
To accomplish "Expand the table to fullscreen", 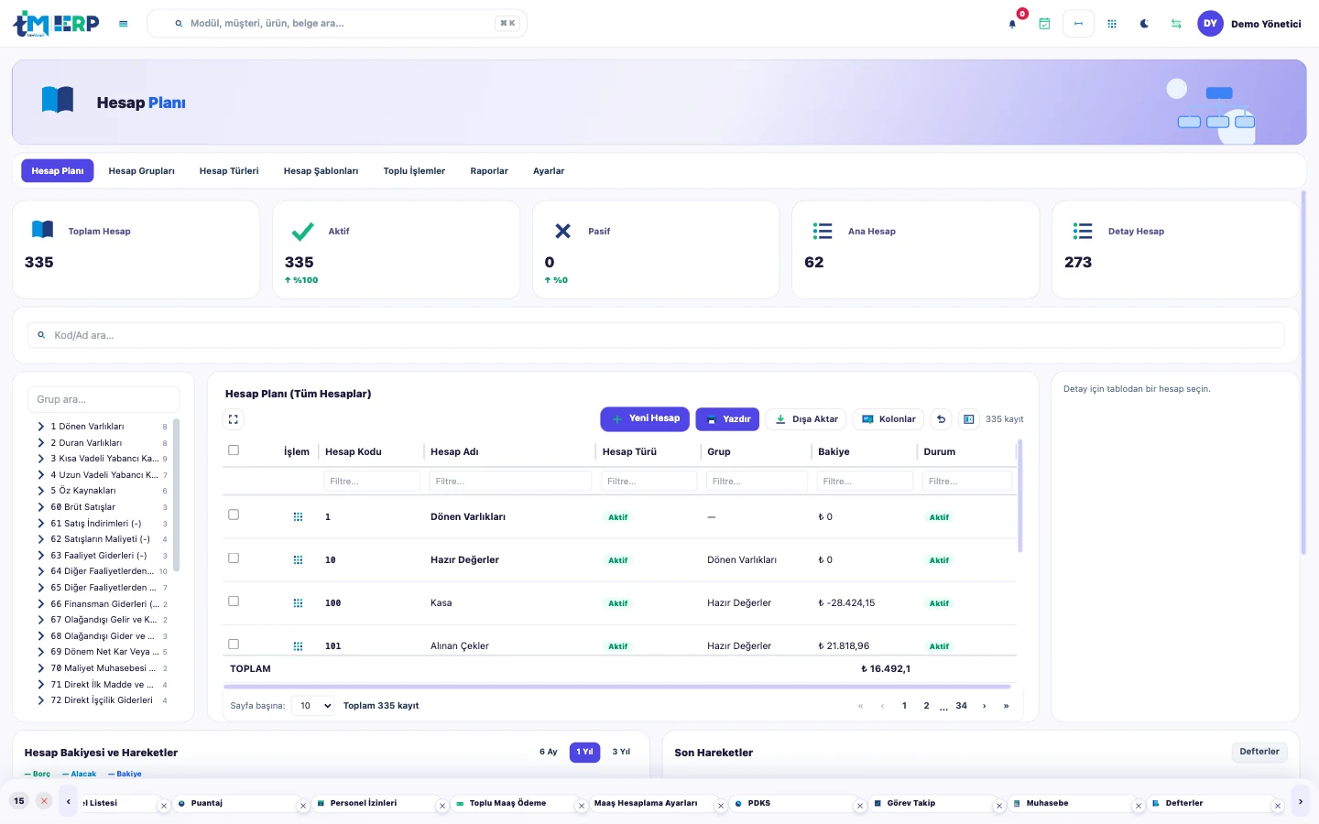I will pyautogui.click(x=234, y=419).
